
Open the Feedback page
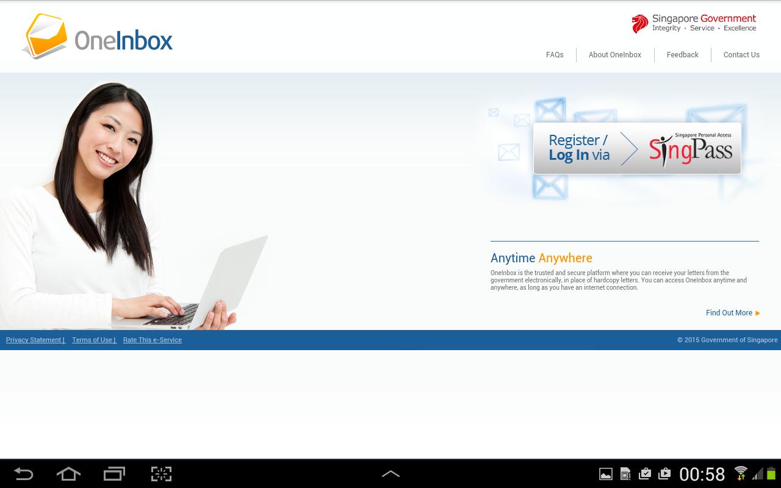point(682,55)
